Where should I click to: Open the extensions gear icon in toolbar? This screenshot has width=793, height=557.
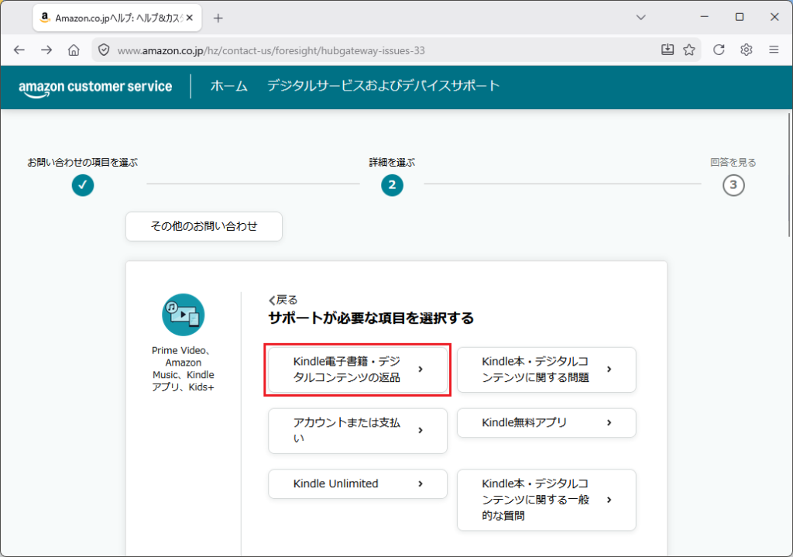coord(746,50)
